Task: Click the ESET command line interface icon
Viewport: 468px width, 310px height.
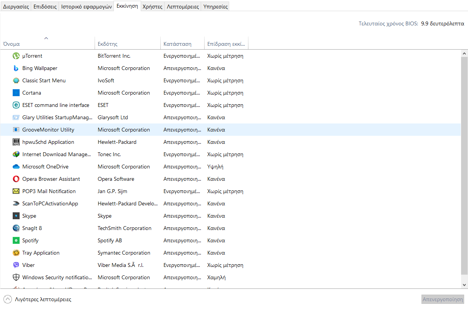Action: (16, 105)
